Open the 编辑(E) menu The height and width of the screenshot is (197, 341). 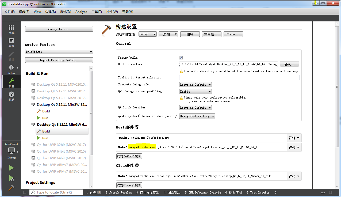24,12
